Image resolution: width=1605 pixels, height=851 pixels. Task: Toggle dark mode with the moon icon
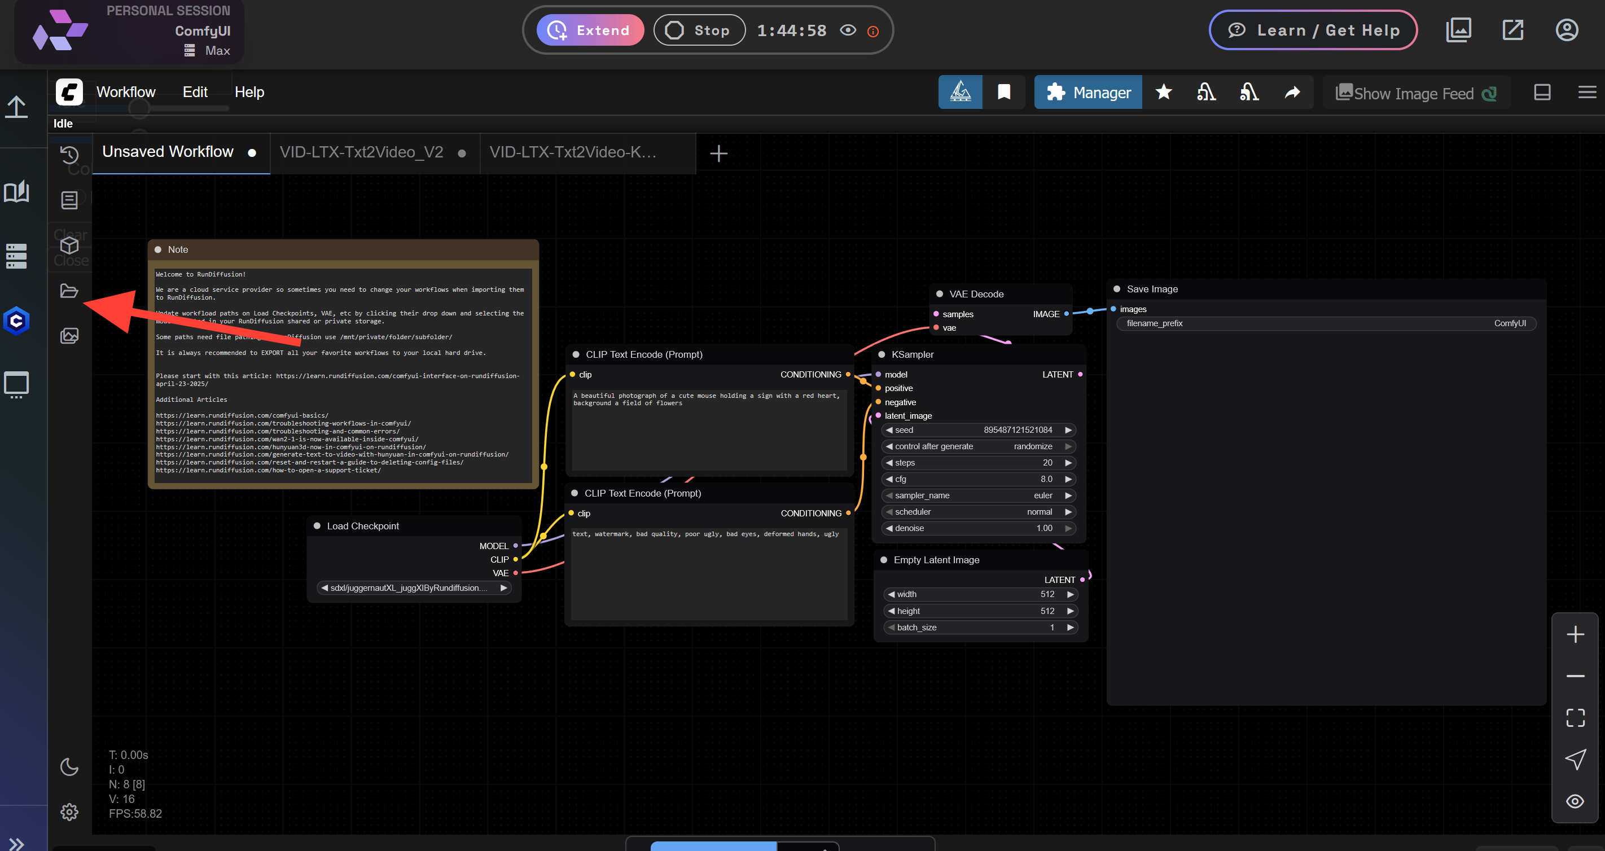[69, 767]
